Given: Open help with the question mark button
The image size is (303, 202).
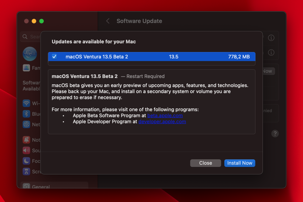Looking at the screenshot, I should point(275,134).
